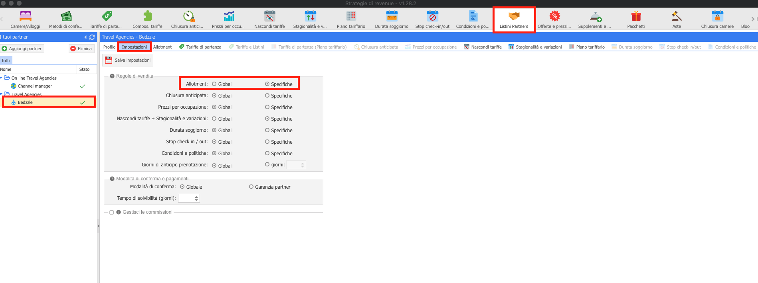
Task: Switch to the Profilo tab
Action: [109, 47]
